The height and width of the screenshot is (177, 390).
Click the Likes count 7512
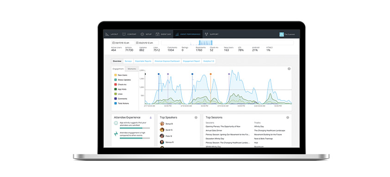click(x=156, y=50)
